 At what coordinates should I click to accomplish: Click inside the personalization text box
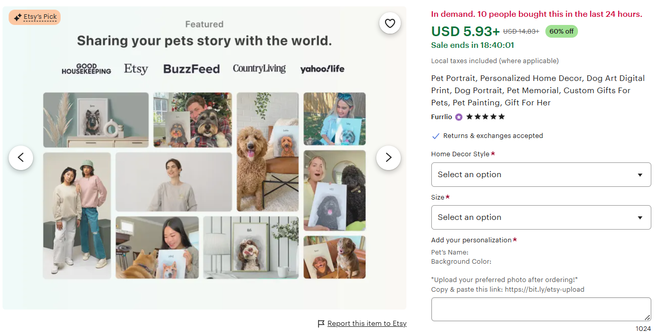[541, 310]
